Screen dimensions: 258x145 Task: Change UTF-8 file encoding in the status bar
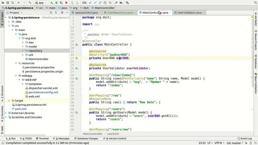219,143
